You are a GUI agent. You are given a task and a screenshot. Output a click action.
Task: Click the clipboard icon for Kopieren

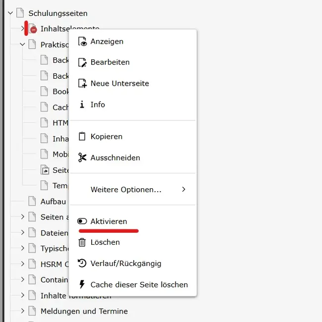click(82, 136)
